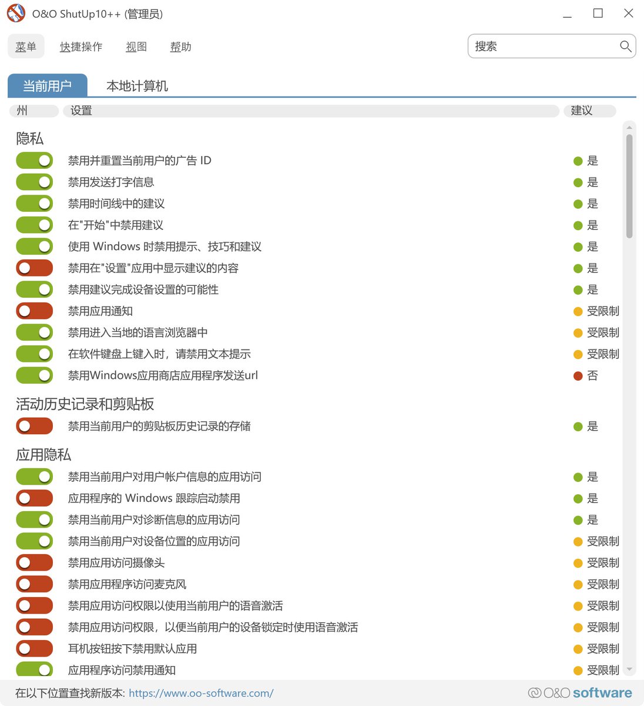Image resolution: width=644 pixels, height=706 pixels.
Task: Click the 州 column header
Action: (34, 111)
